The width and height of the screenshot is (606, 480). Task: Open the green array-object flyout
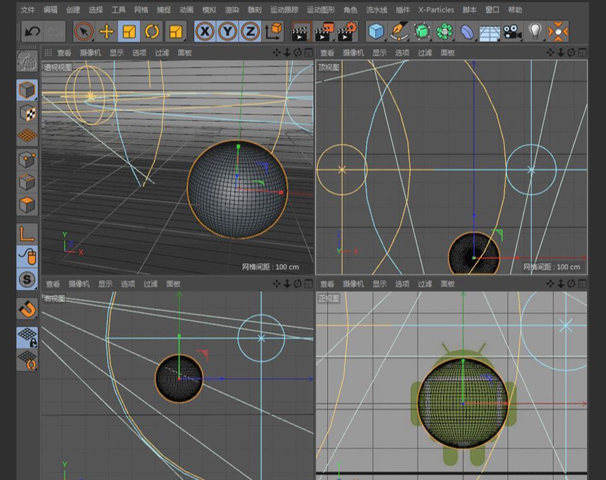click(444, 32)
